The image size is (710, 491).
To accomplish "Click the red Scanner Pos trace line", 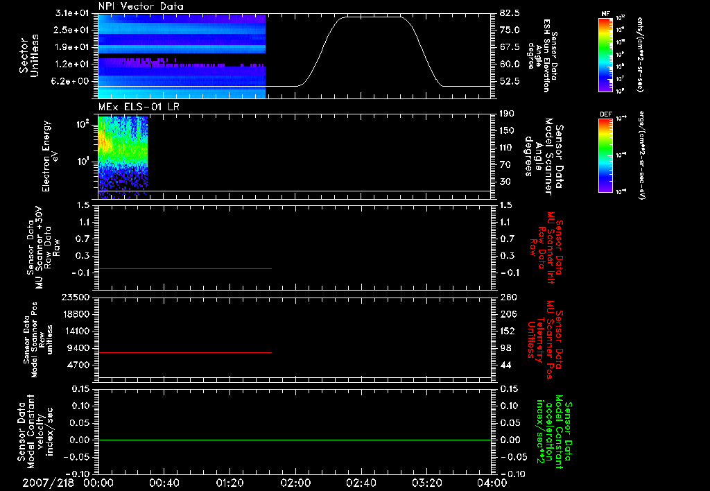I will (x=184, y=352).
